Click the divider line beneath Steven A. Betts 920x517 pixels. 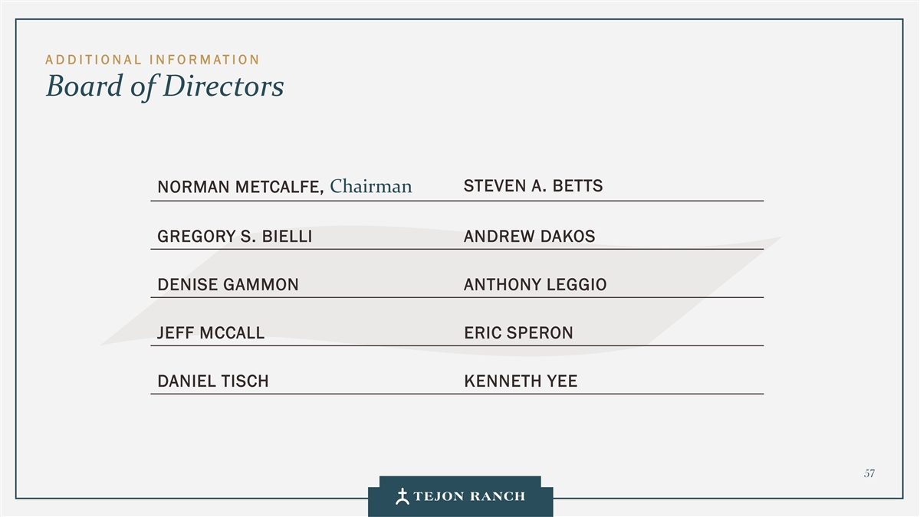coord(613,201)
